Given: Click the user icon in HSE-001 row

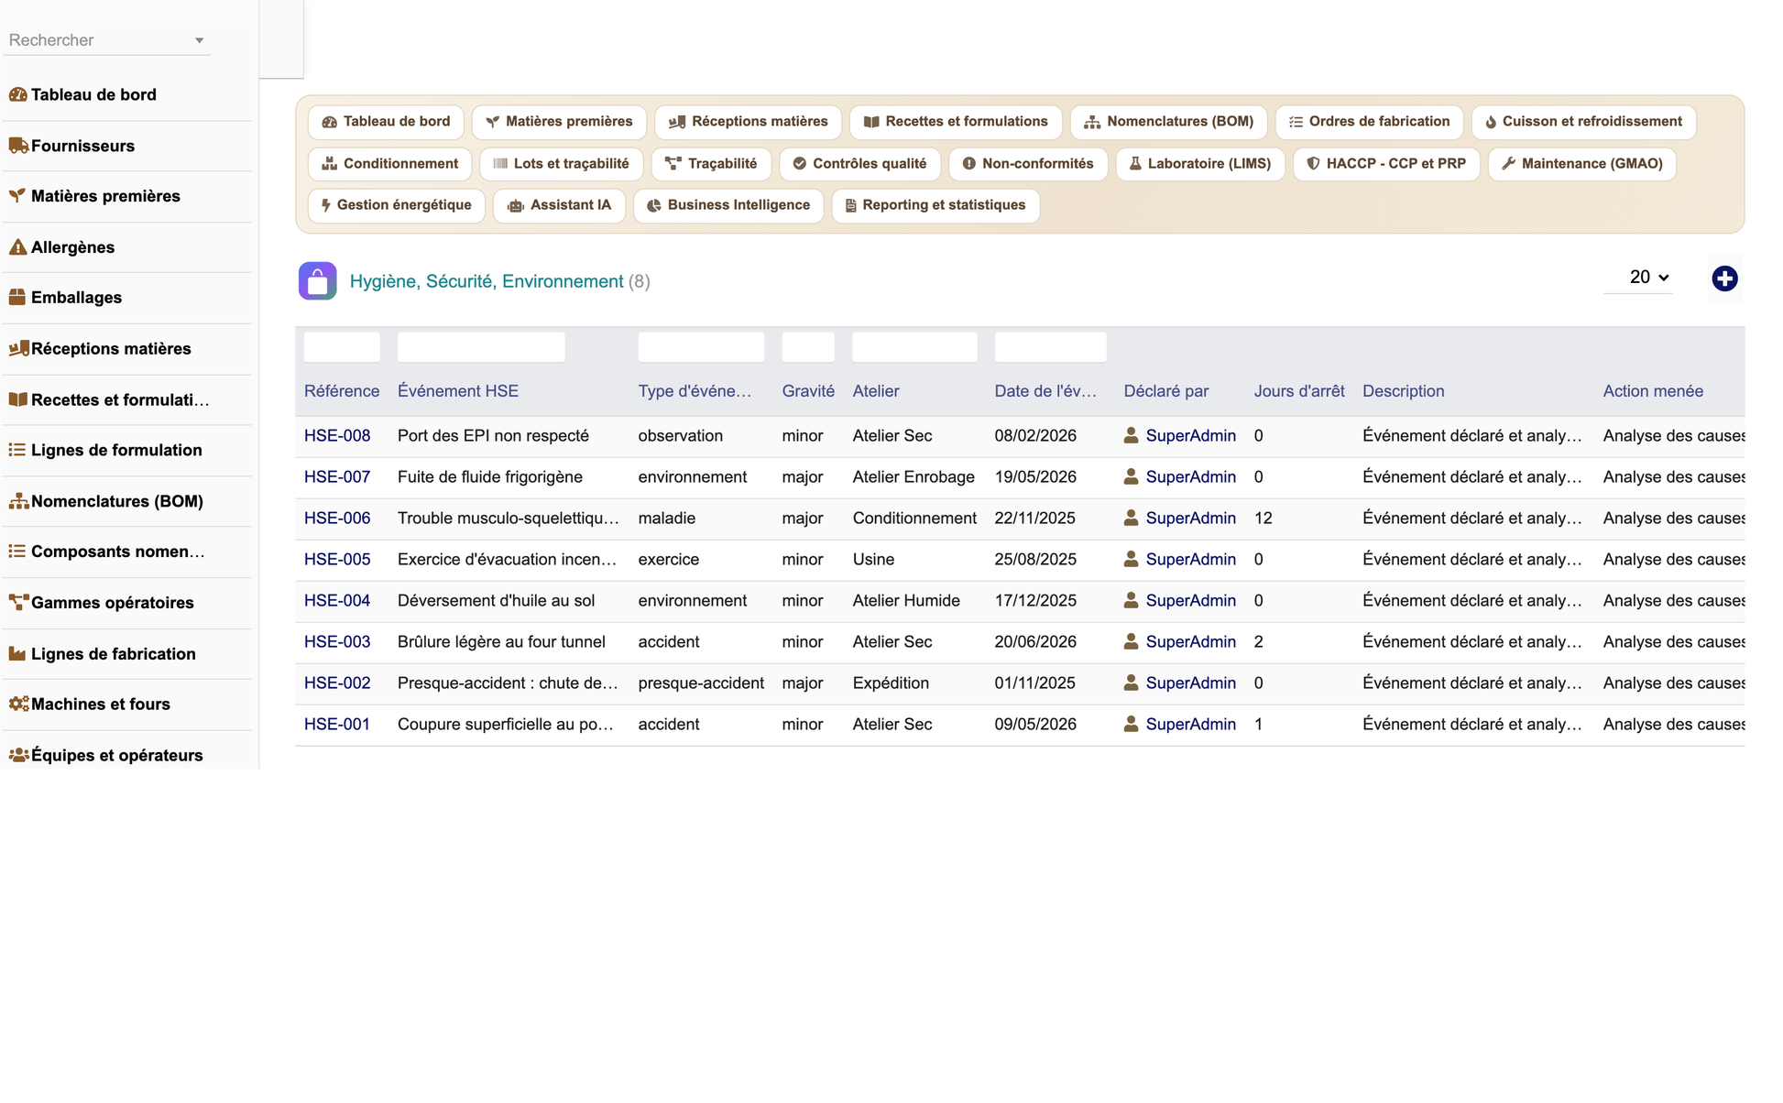Looking at the screenshot, I should pos(1131,724).
